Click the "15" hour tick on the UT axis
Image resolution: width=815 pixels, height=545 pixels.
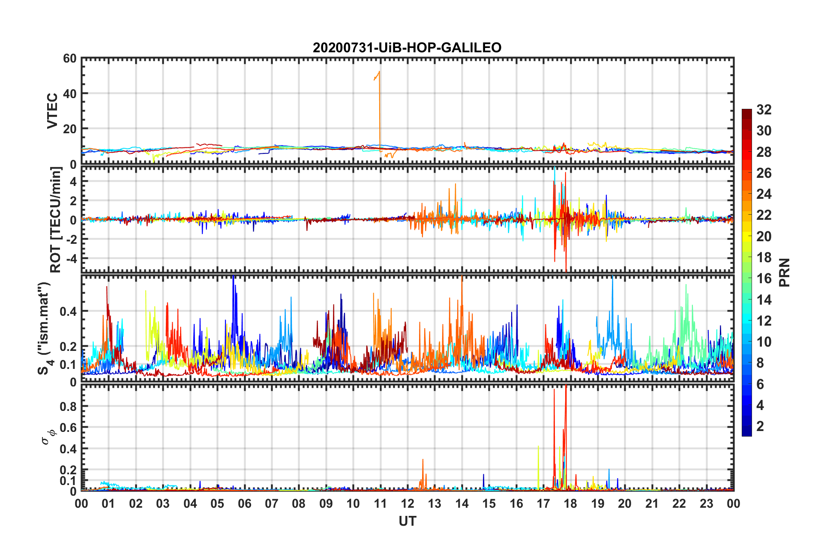coord(489,503)
